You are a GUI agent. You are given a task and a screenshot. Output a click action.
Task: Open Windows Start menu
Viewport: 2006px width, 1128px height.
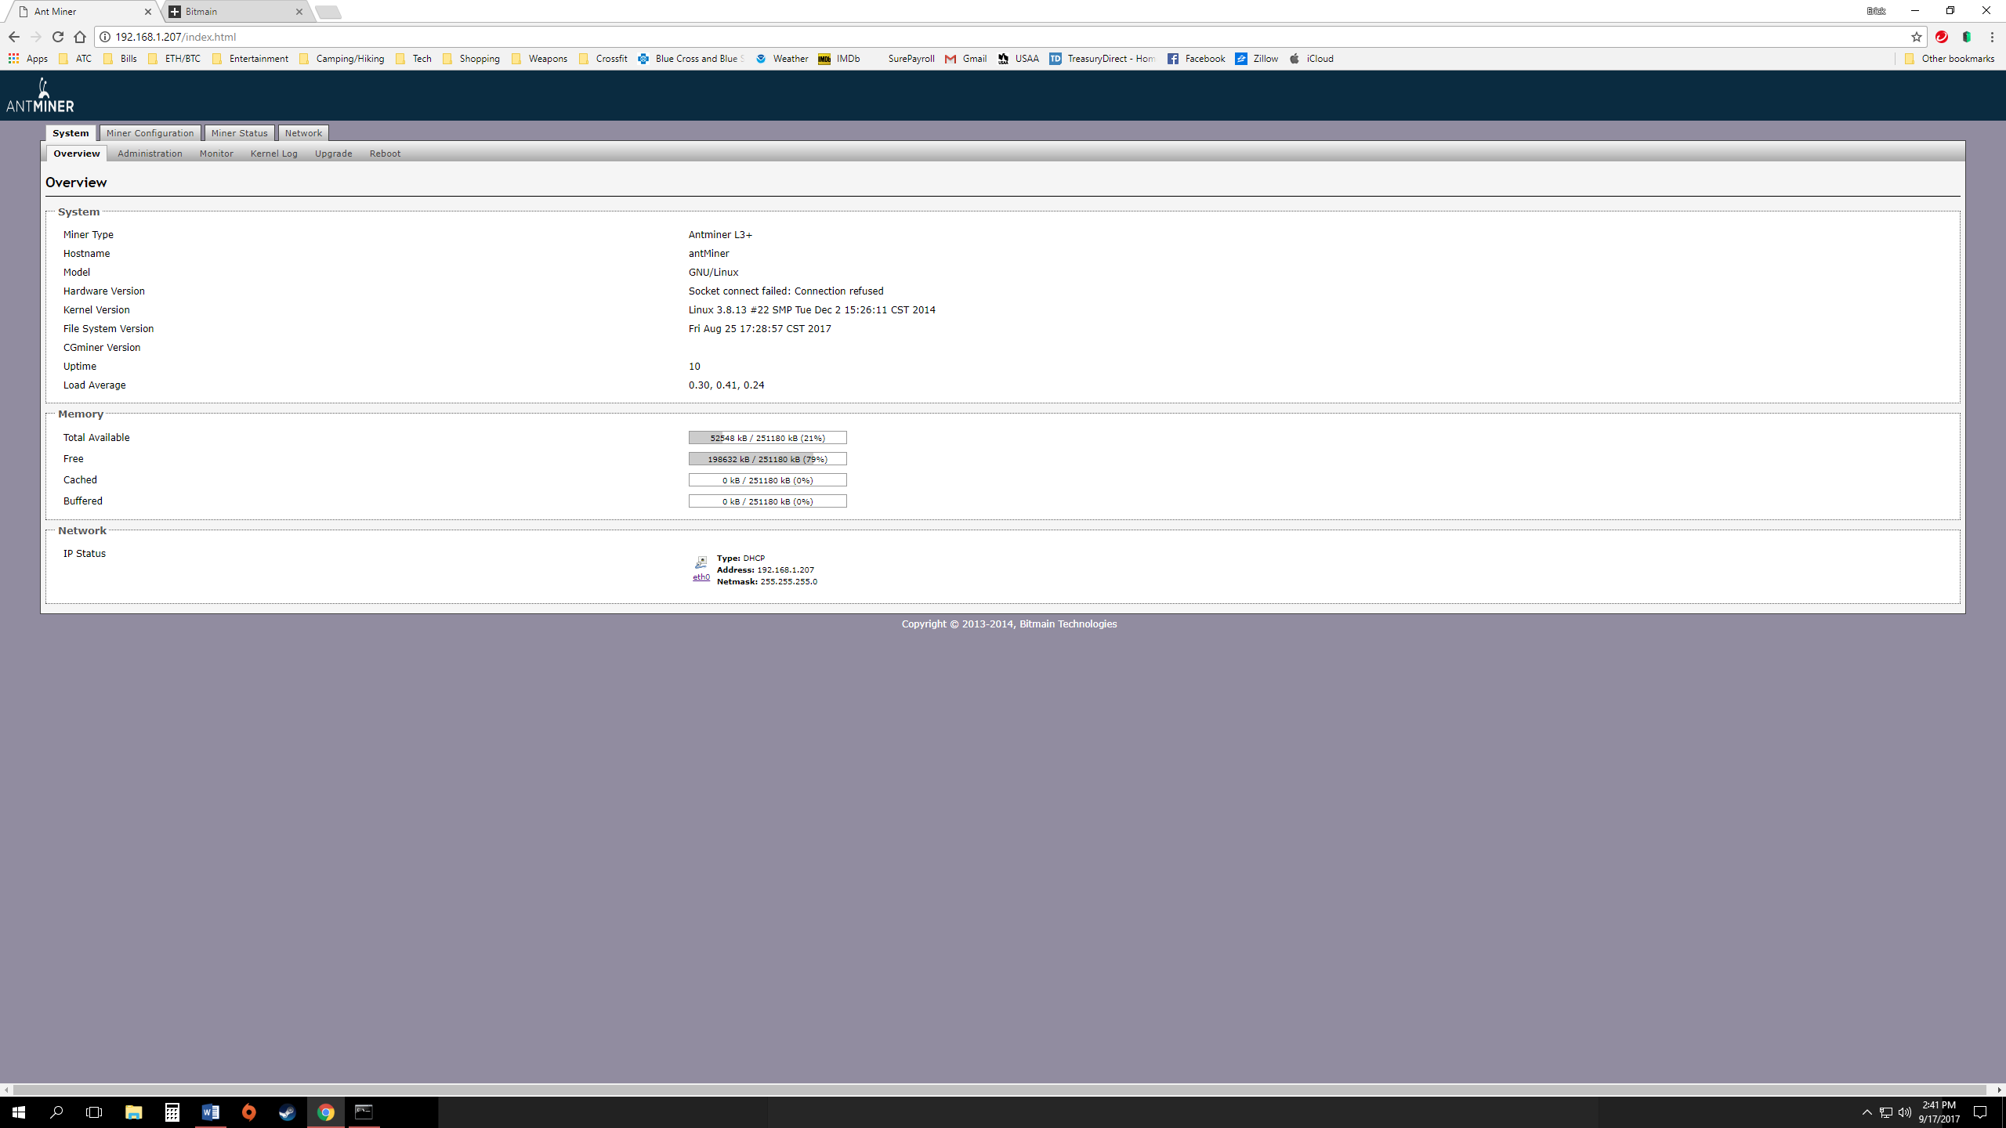[x=19, y=1112]
